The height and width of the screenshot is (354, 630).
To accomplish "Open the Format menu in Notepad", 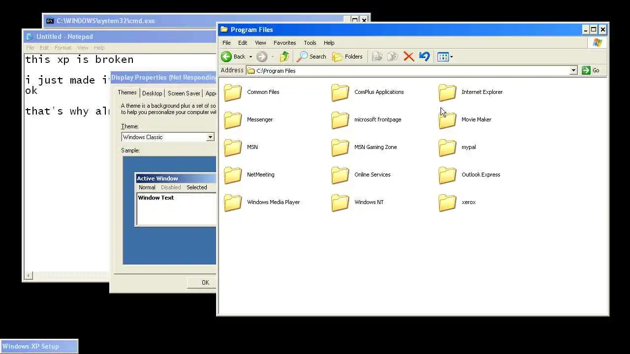I will click(x=63, y=48).
